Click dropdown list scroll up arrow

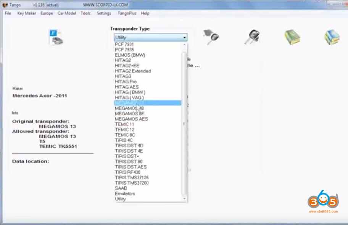click(x=184, y=45)
